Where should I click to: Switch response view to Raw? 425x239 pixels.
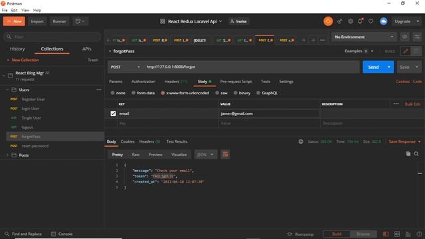tap(135, 155)
